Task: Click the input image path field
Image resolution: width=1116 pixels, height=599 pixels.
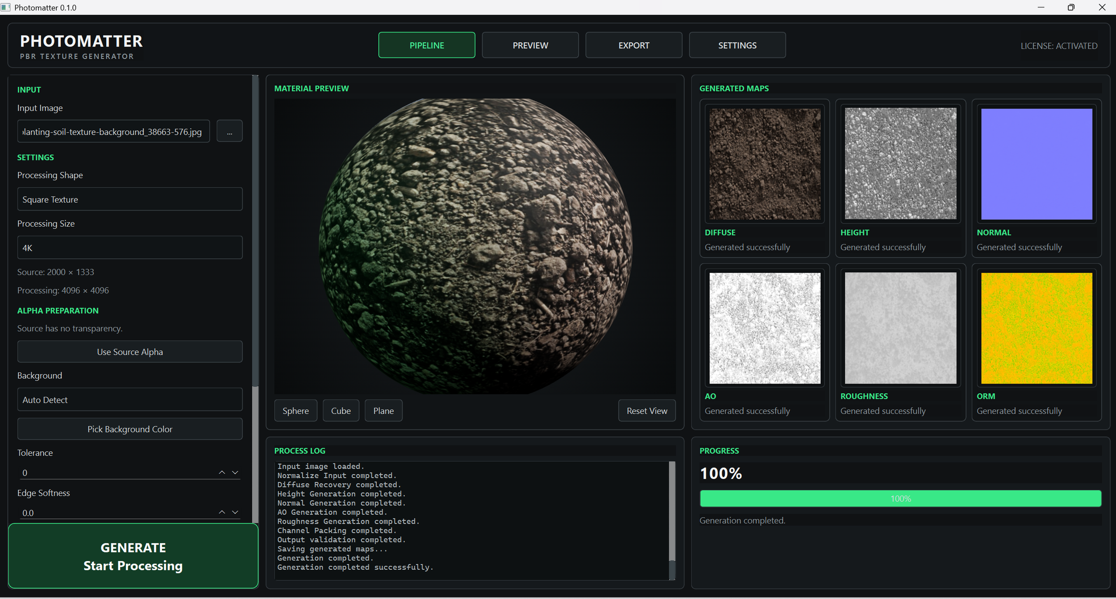Action: tap(113, 131)
